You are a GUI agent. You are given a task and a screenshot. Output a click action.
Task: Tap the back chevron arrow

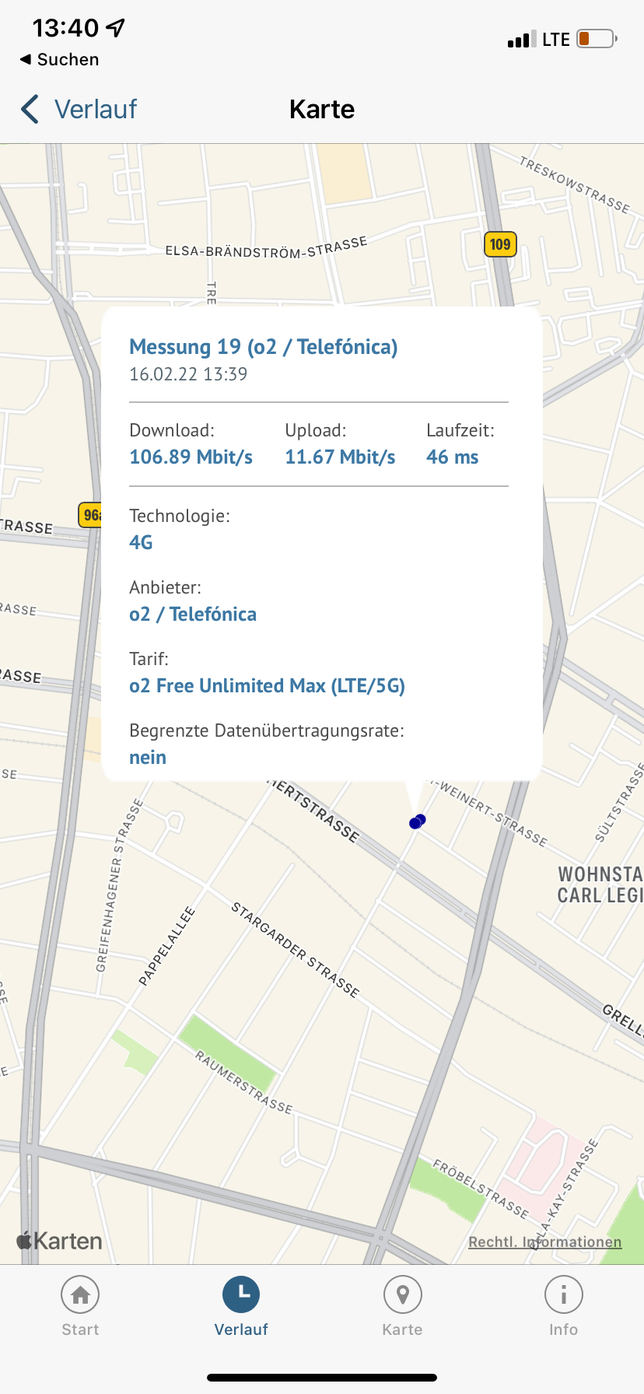click(30, 110)
